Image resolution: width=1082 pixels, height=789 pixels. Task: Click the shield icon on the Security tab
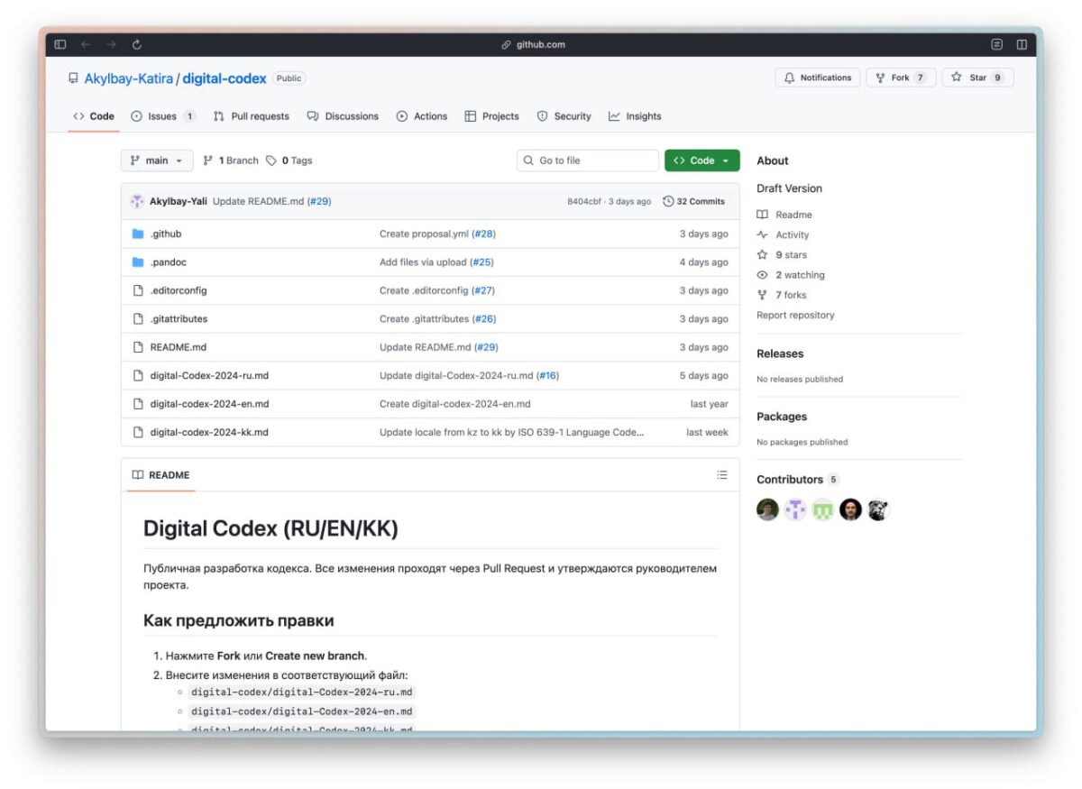point(541,115)
